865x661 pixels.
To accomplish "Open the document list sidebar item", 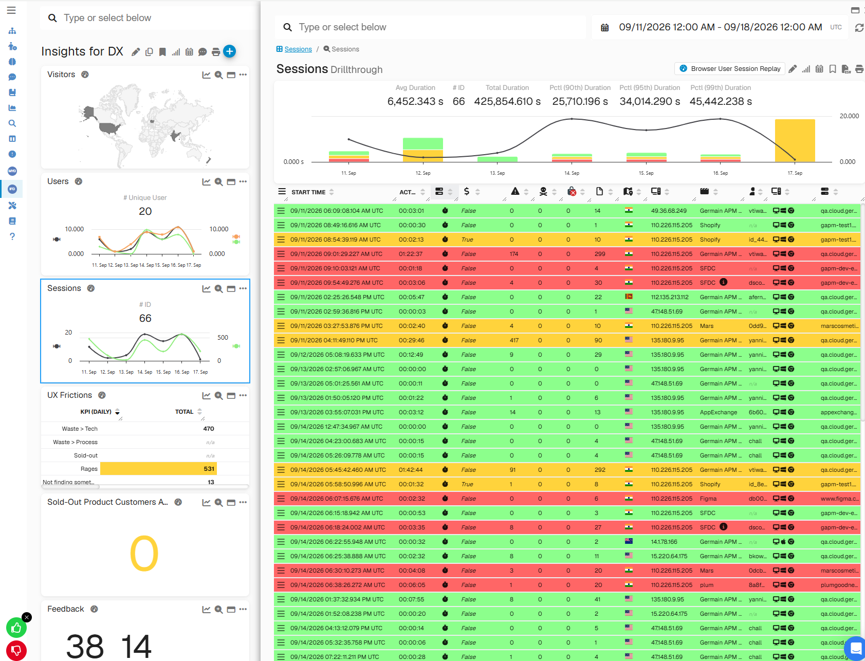I will pos(12,221).
